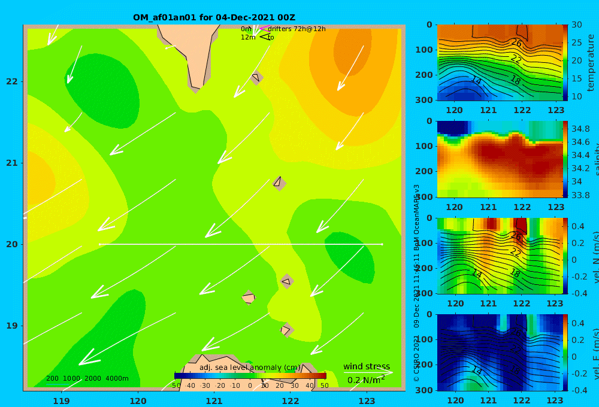Click the black 12m arrow legend symbol
Screen dimensions: 599x407
coord(265,37)
